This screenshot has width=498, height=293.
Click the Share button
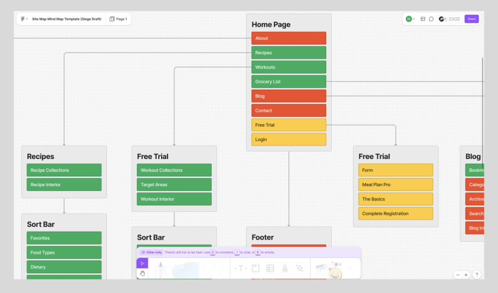coord(472,19)
